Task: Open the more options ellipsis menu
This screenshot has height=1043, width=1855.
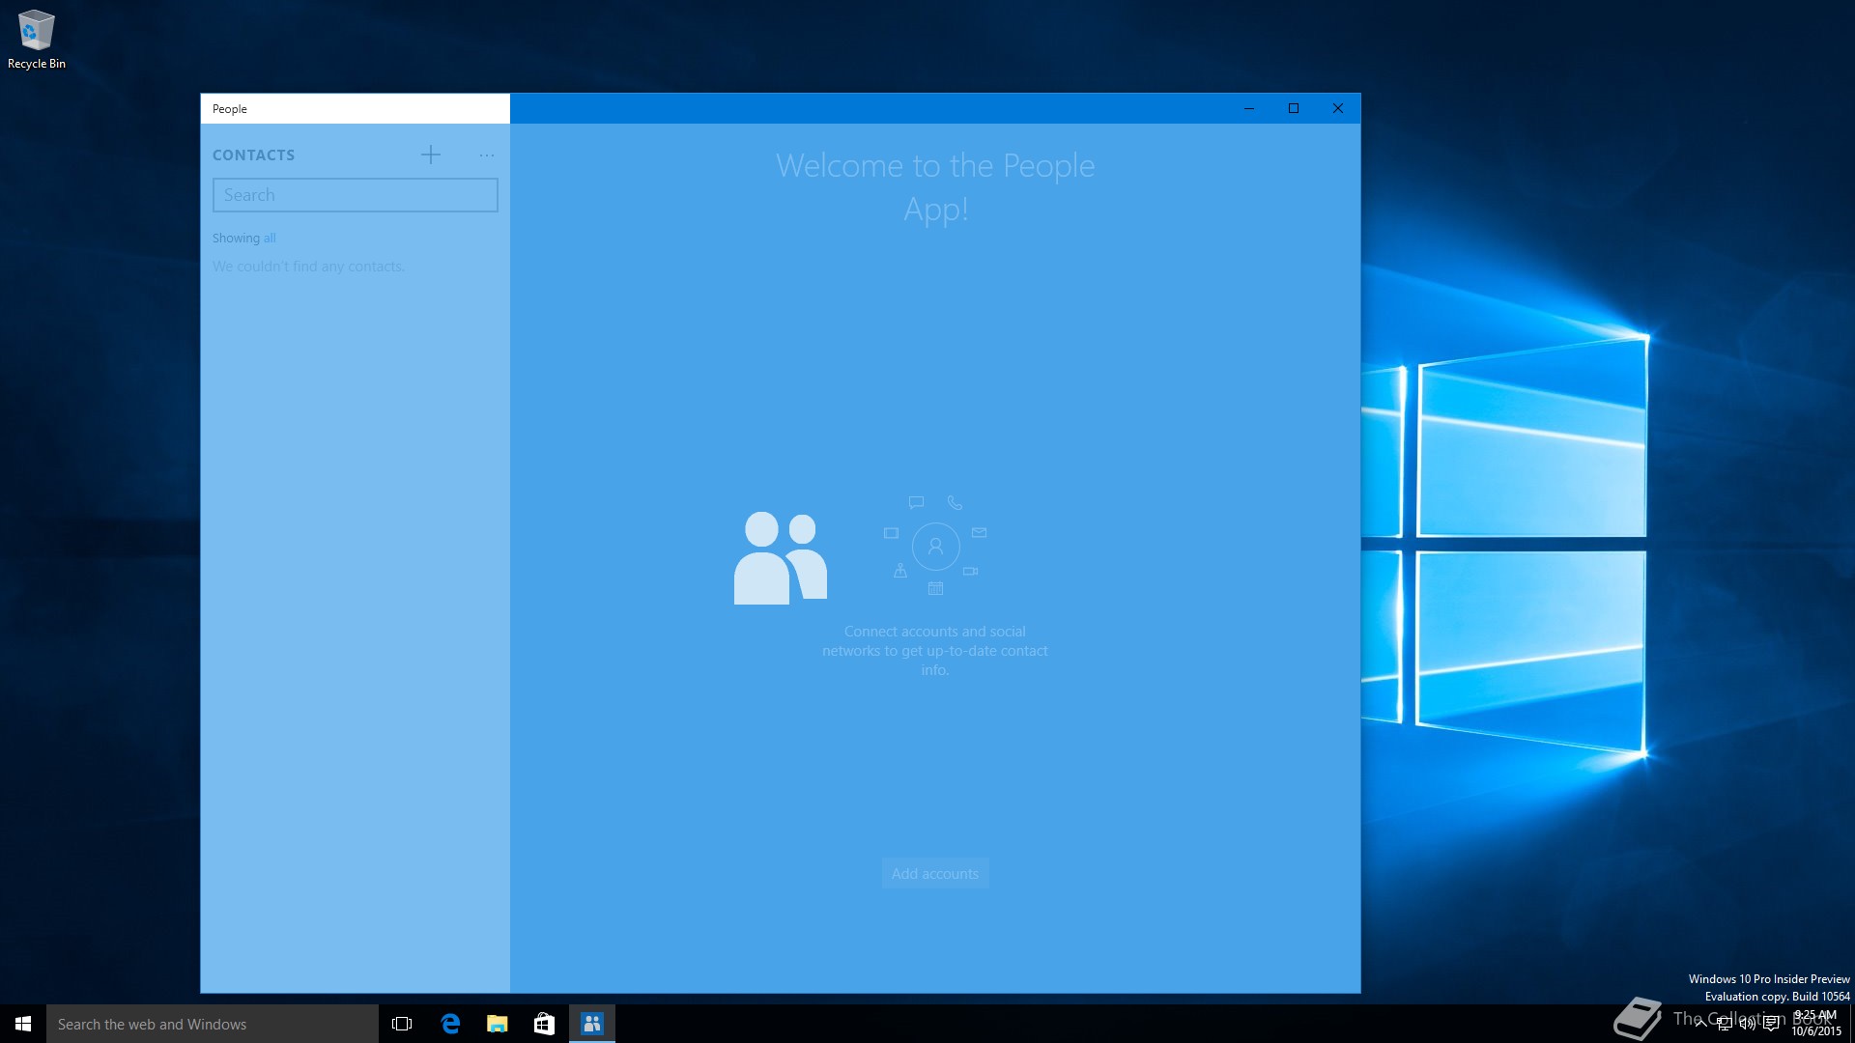Action: [487, 155]
